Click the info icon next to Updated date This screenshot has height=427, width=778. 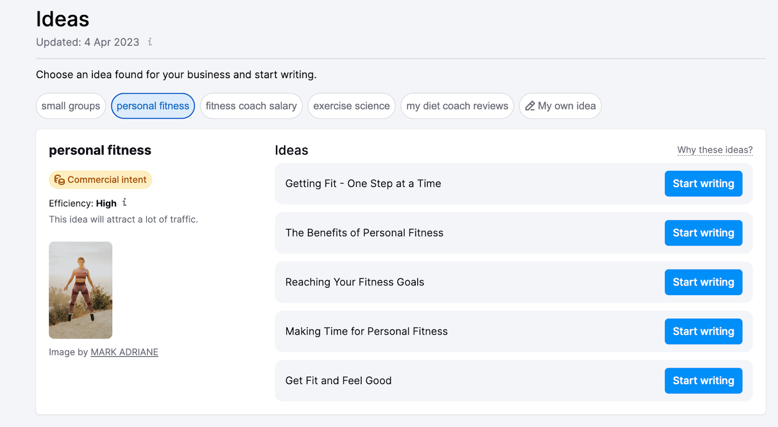point(150,42)
